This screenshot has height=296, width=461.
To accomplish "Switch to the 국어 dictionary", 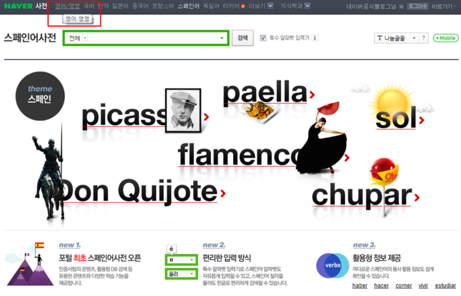I will (x=88, y=6).
